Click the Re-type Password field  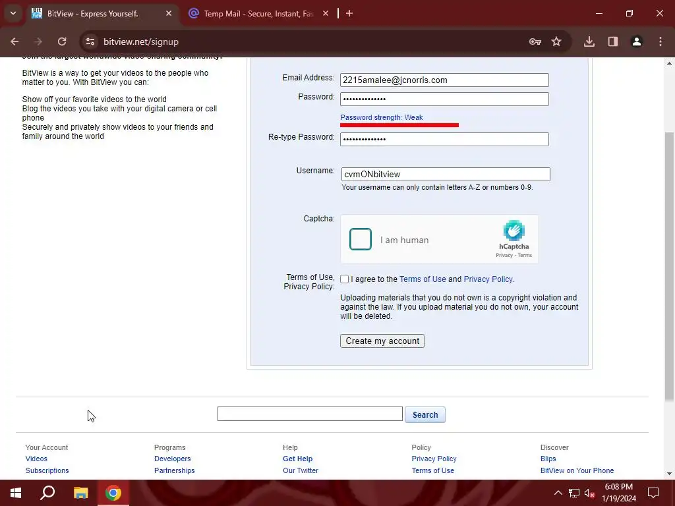pyautogui.click(x=444, y=139)
